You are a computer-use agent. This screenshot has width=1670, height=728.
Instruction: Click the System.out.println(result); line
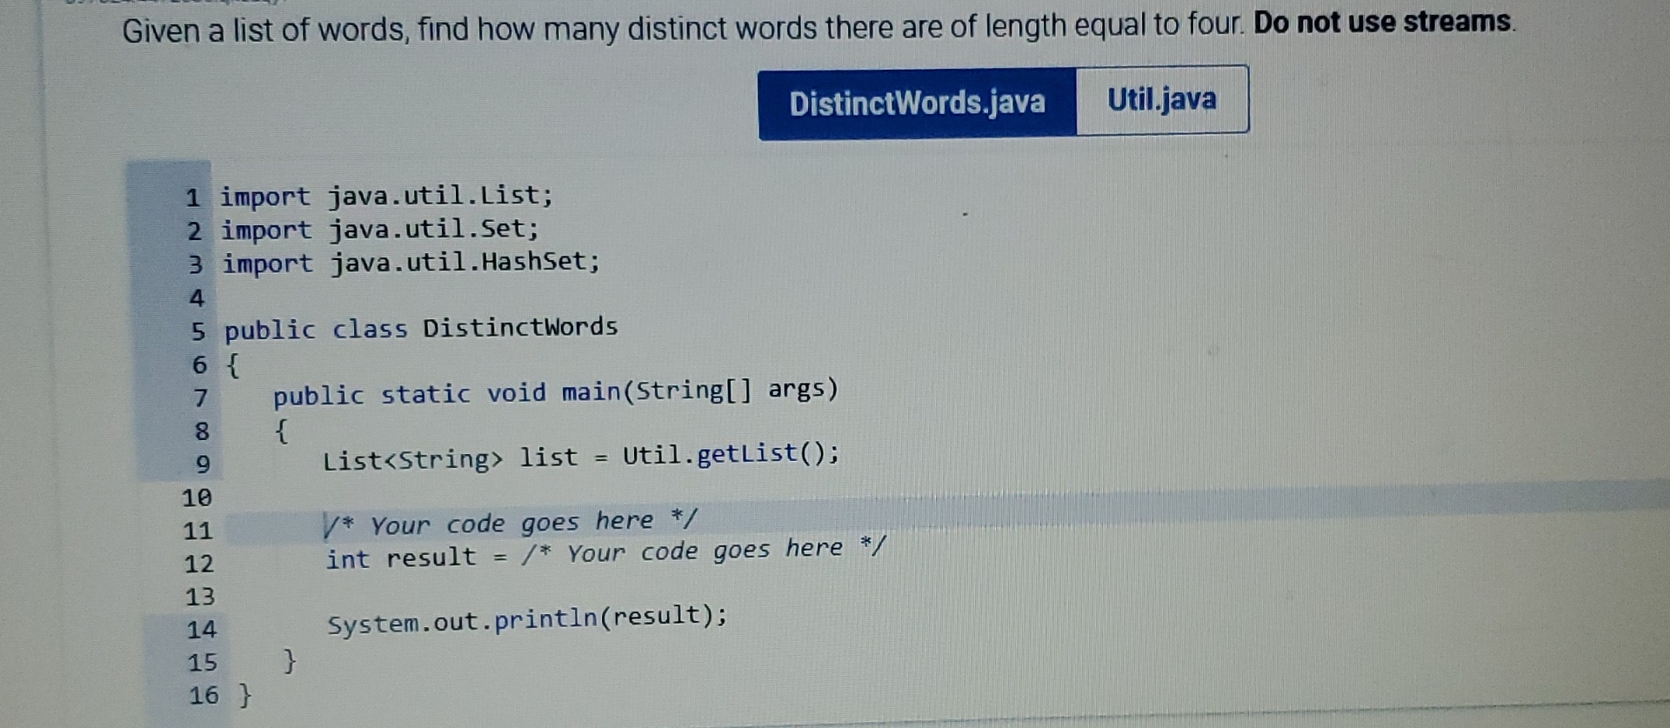(x=527, y=619)
